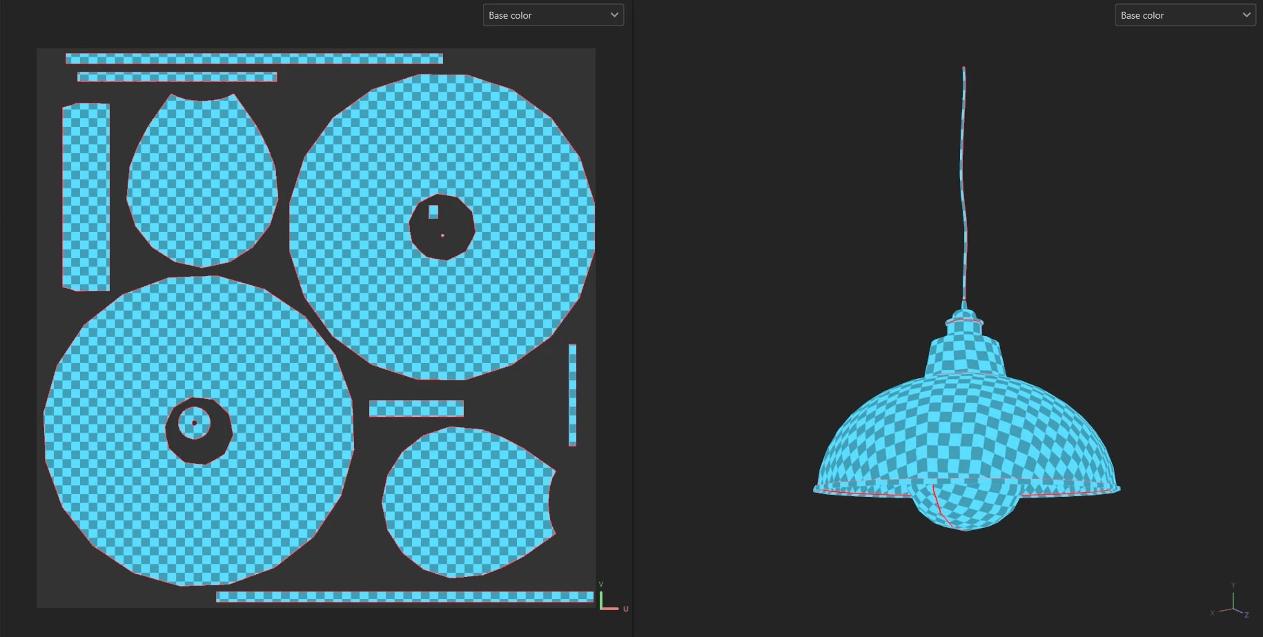Click the lamp's neck cap above the shade

(965, 349)
